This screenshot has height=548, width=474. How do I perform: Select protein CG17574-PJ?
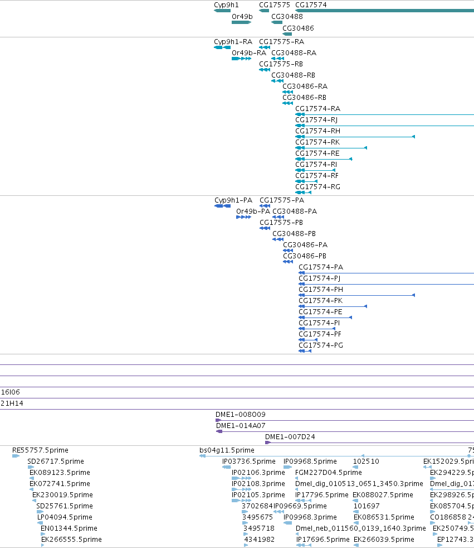(x=387, y=284)
